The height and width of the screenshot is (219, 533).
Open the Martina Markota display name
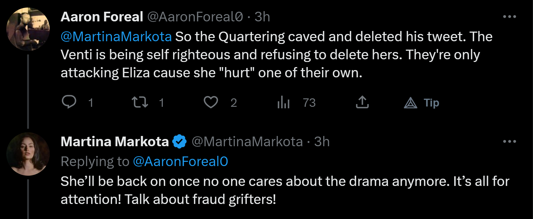coord(115,141)
